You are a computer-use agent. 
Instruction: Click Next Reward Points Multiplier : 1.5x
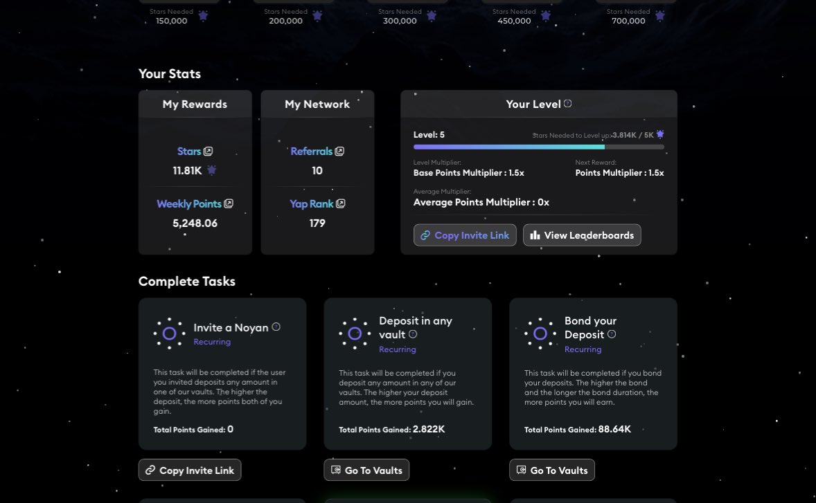pos(619,172)
